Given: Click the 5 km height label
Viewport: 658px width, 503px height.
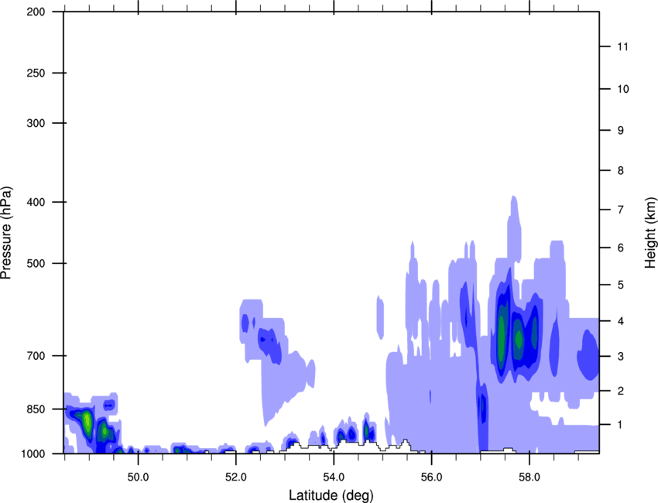Looking at the screenshot, I should point(621,285).
